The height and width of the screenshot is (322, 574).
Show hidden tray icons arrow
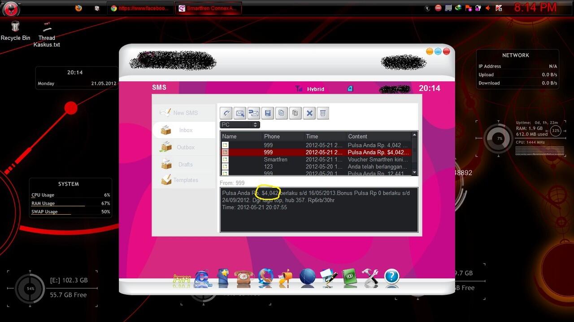coord(427,8)
